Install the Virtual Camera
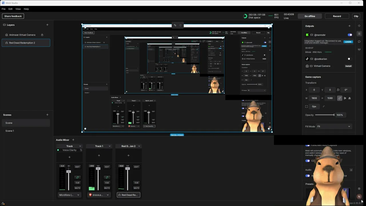Viewport: 366px width, 206px height. click(x=348, y=66)
